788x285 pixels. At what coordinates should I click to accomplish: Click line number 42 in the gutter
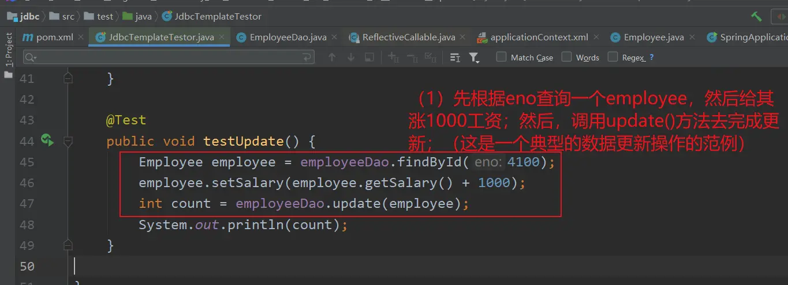[x=27, y=99]
